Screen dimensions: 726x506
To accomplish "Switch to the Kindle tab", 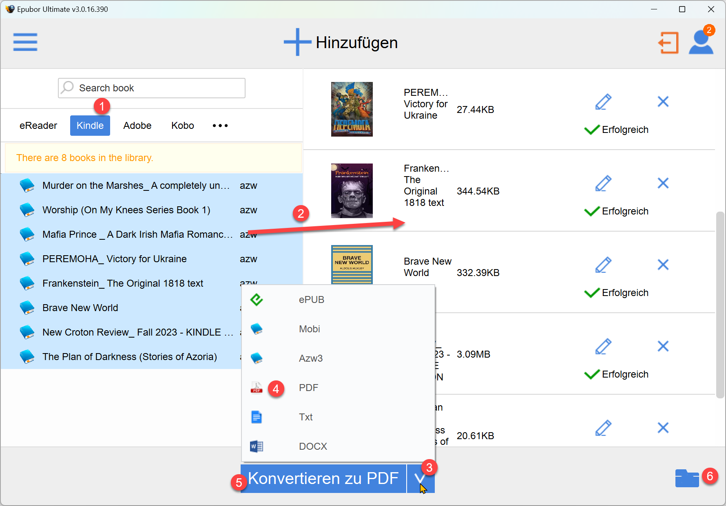I will pos(90,126).
